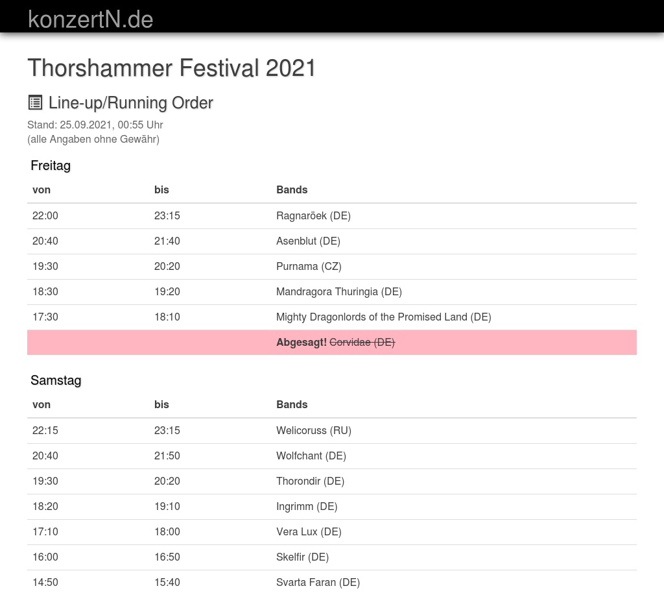The width and height of the screenshot is (664, 608).
Task: Click the list icon beside Line-up/Running Order
Action: (35, 103)
